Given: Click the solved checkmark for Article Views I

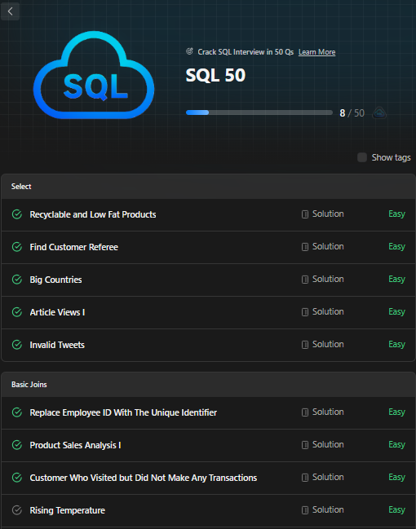Looking at the screenshot, I should (x=17, y=312).
